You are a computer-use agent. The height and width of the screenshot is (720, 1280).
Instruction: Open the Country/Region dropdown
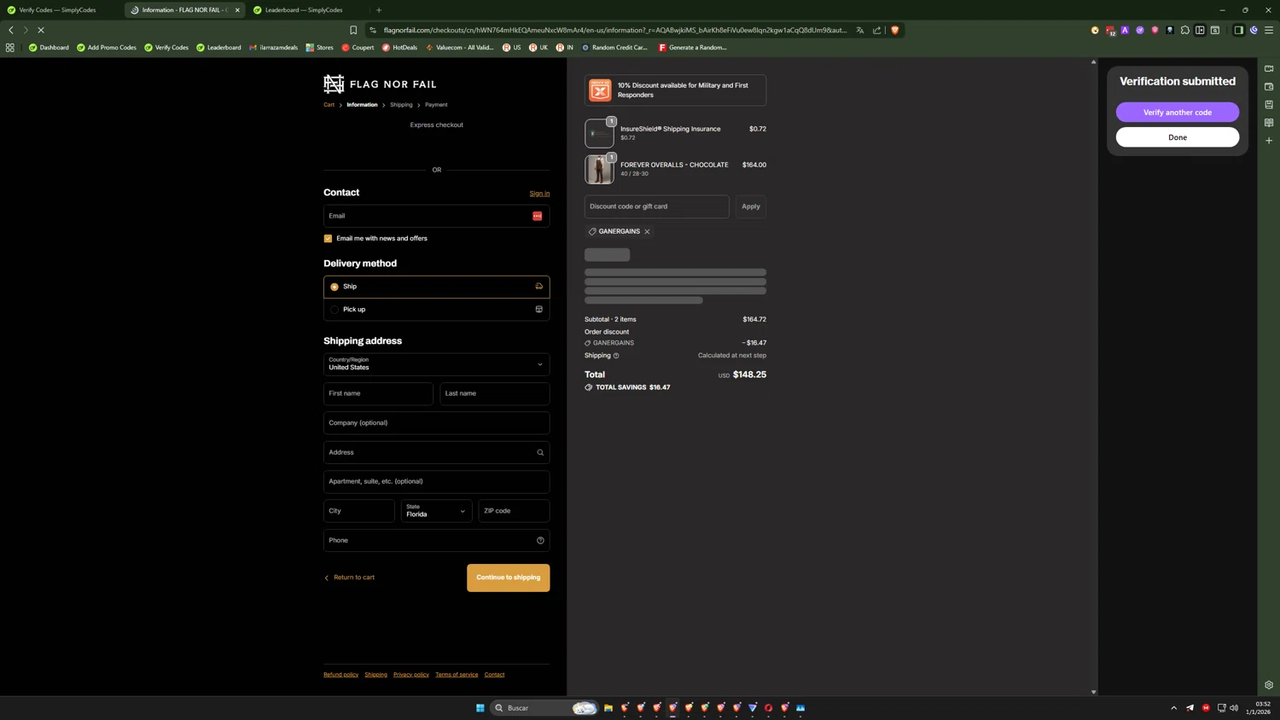point(436,364)
